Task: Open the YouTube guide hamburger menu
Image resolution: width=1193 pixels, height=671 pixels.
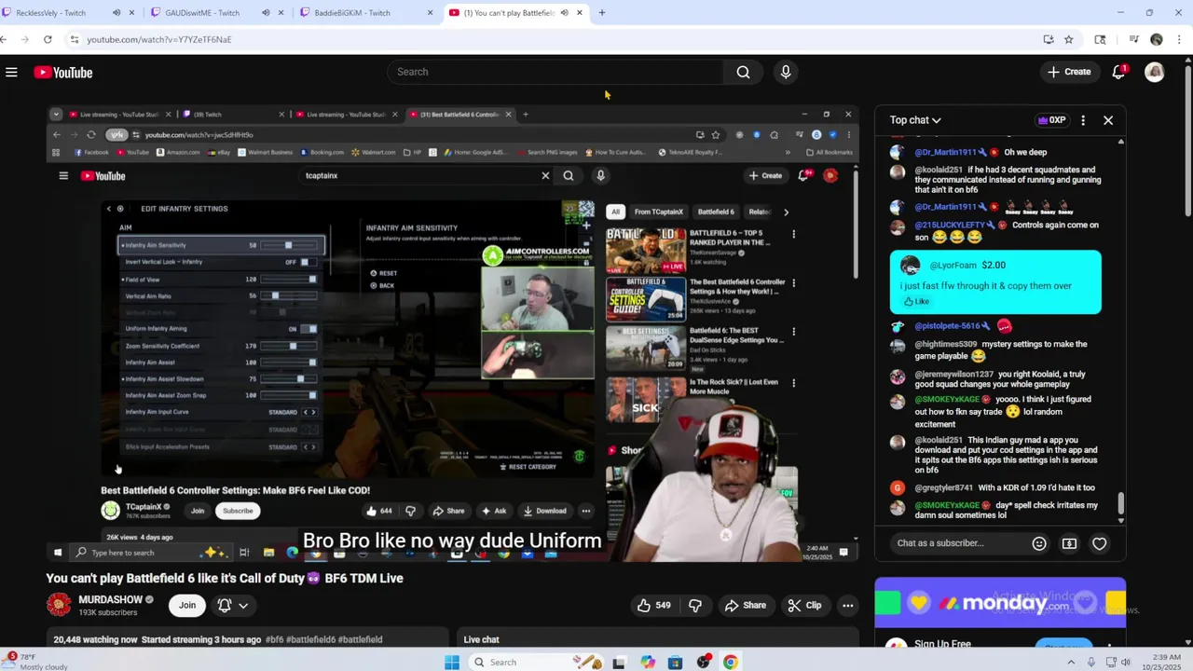Action: [11, 72]
